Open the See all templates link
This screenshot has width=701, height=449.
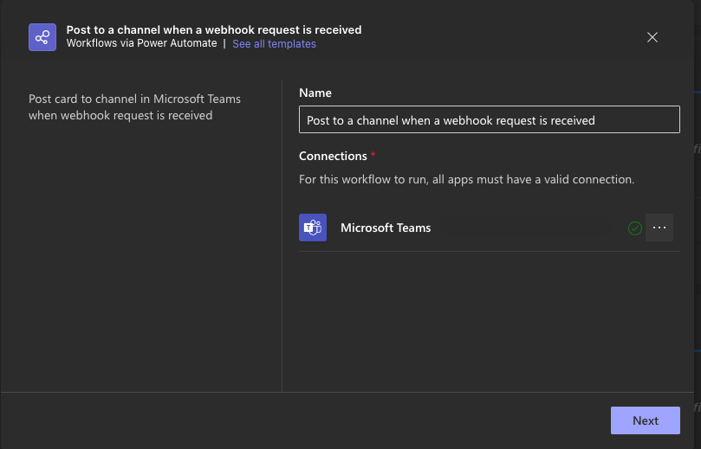[274, 44]
